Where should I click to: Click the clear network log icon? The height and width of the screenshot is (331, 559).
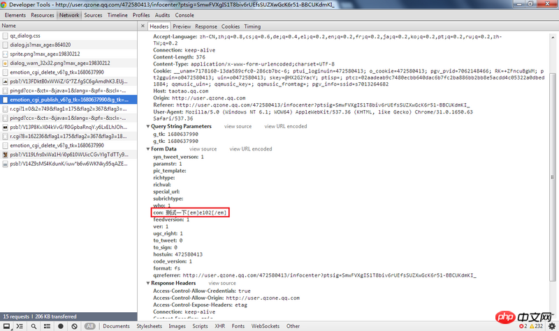pyautogui.click(x=74, y=326)
